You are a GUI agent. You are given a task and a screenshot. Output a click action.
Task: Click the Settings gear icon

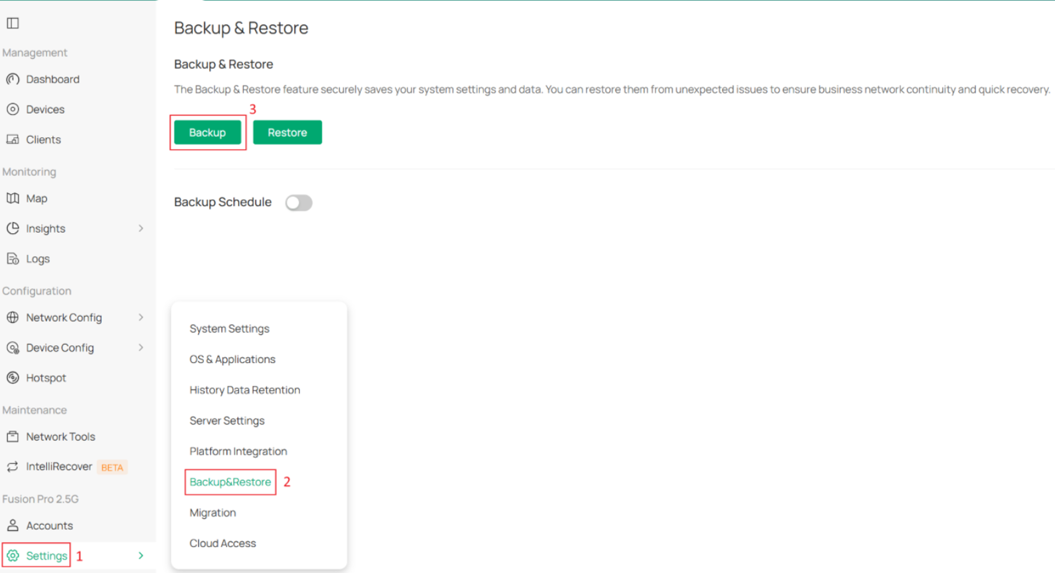(13, 556)
